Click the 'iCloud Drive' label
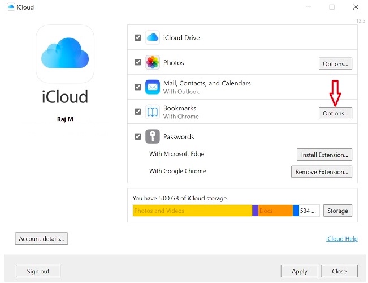 click(181, 37)
